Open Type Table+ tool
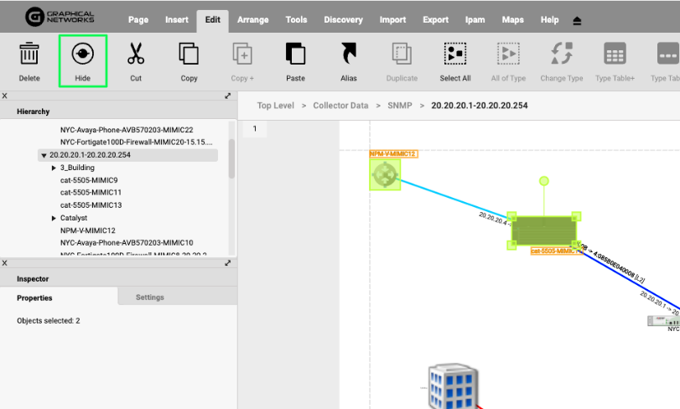The image size is (680, 409). coord(615,55)
